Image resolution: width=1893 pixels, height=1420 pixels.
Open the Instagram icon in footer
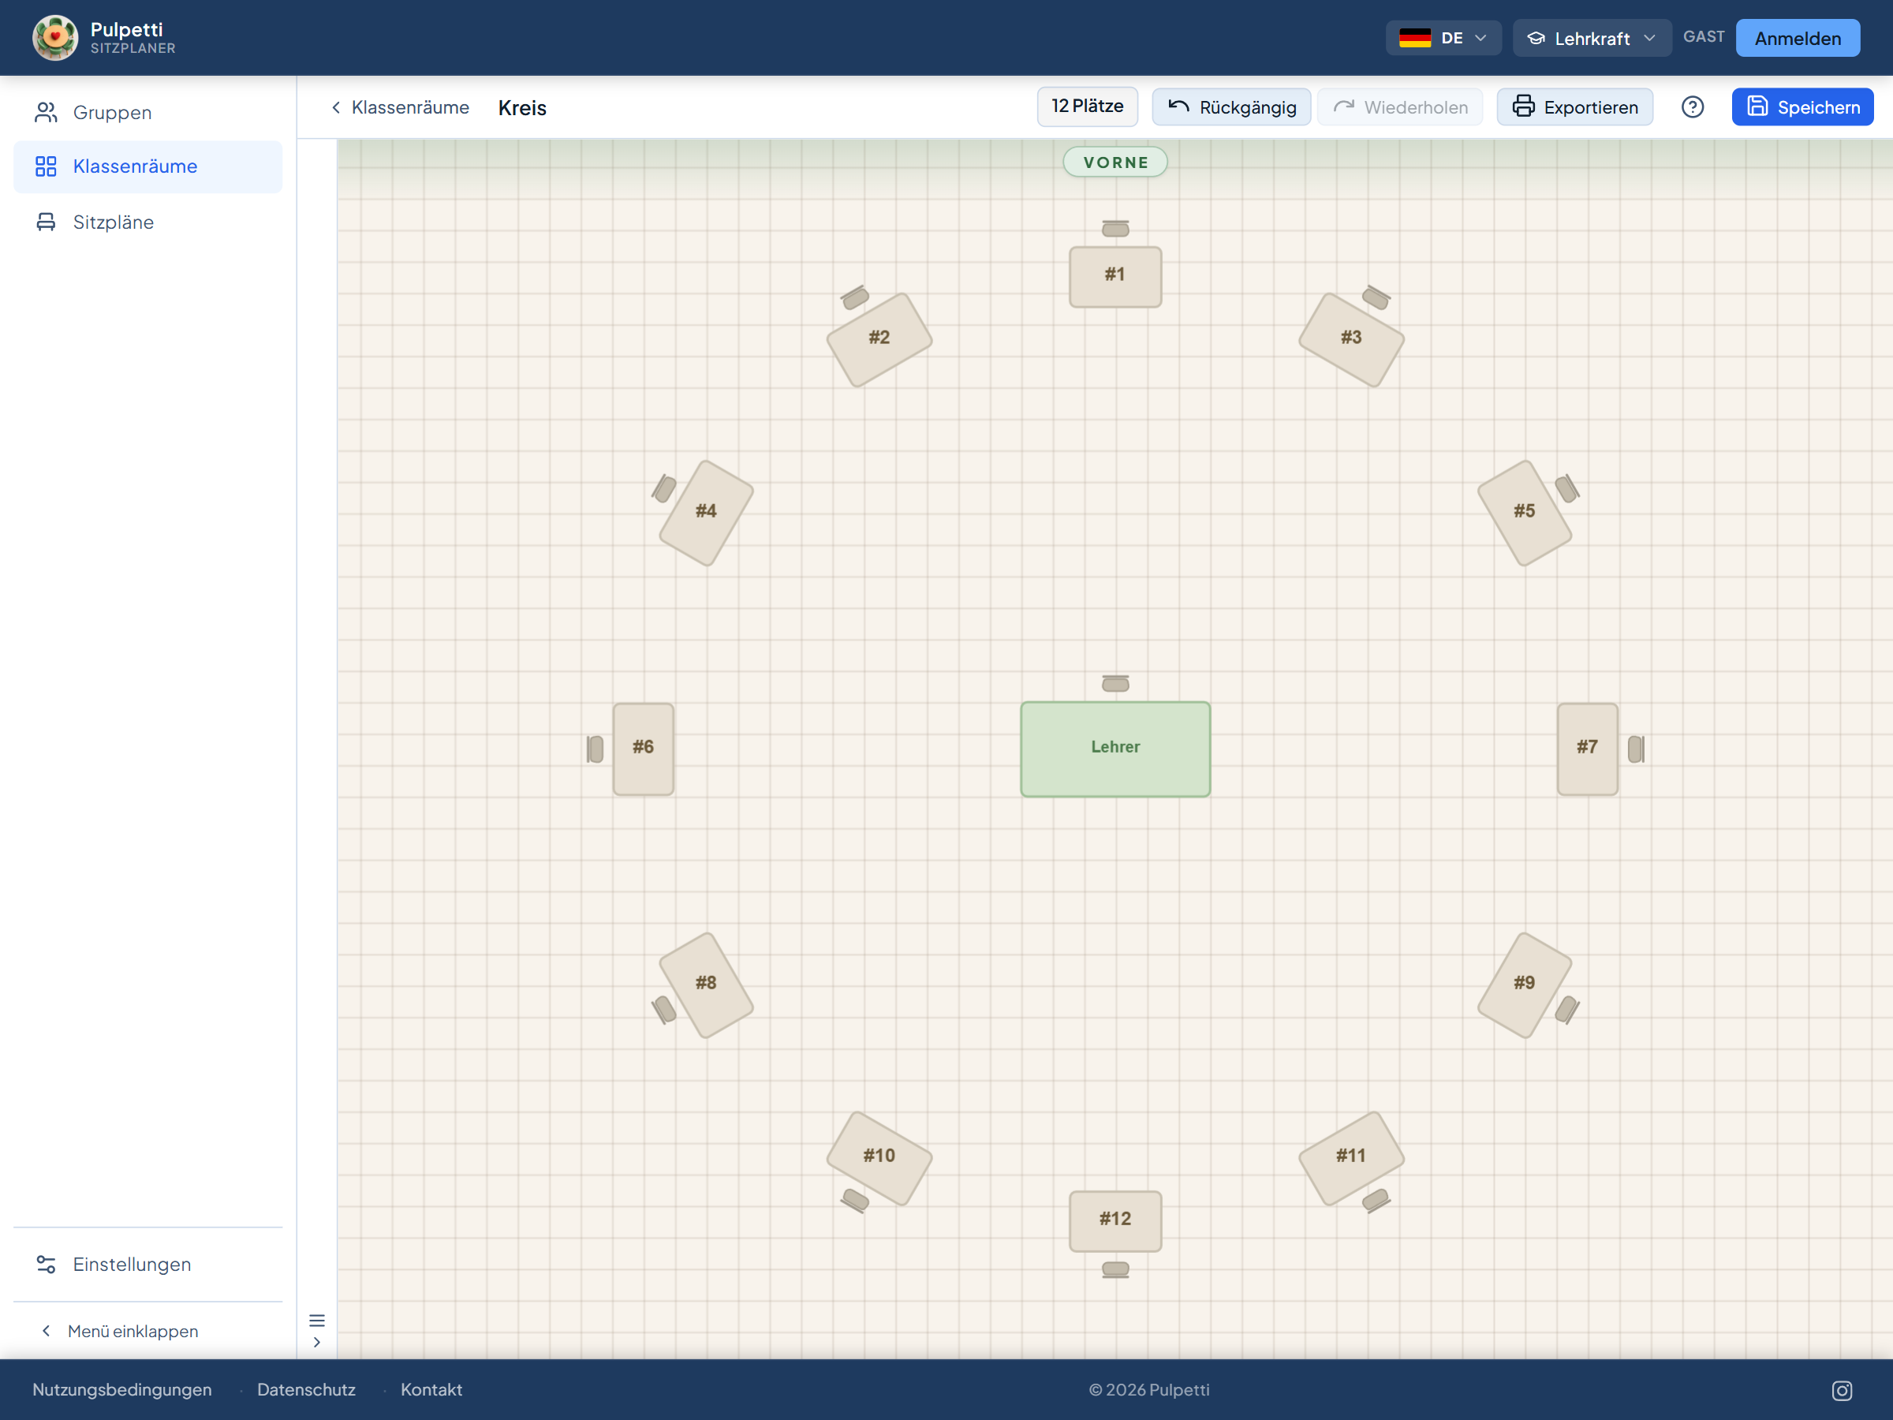coord(1842,1390)
